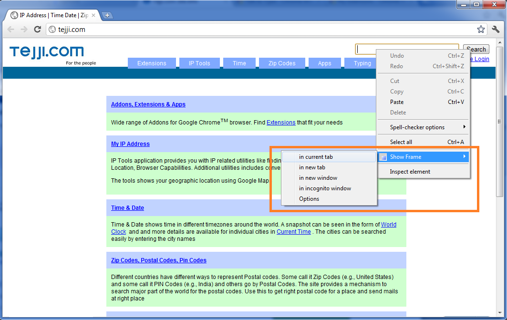Click Copy in the context menu

point(423,92)
